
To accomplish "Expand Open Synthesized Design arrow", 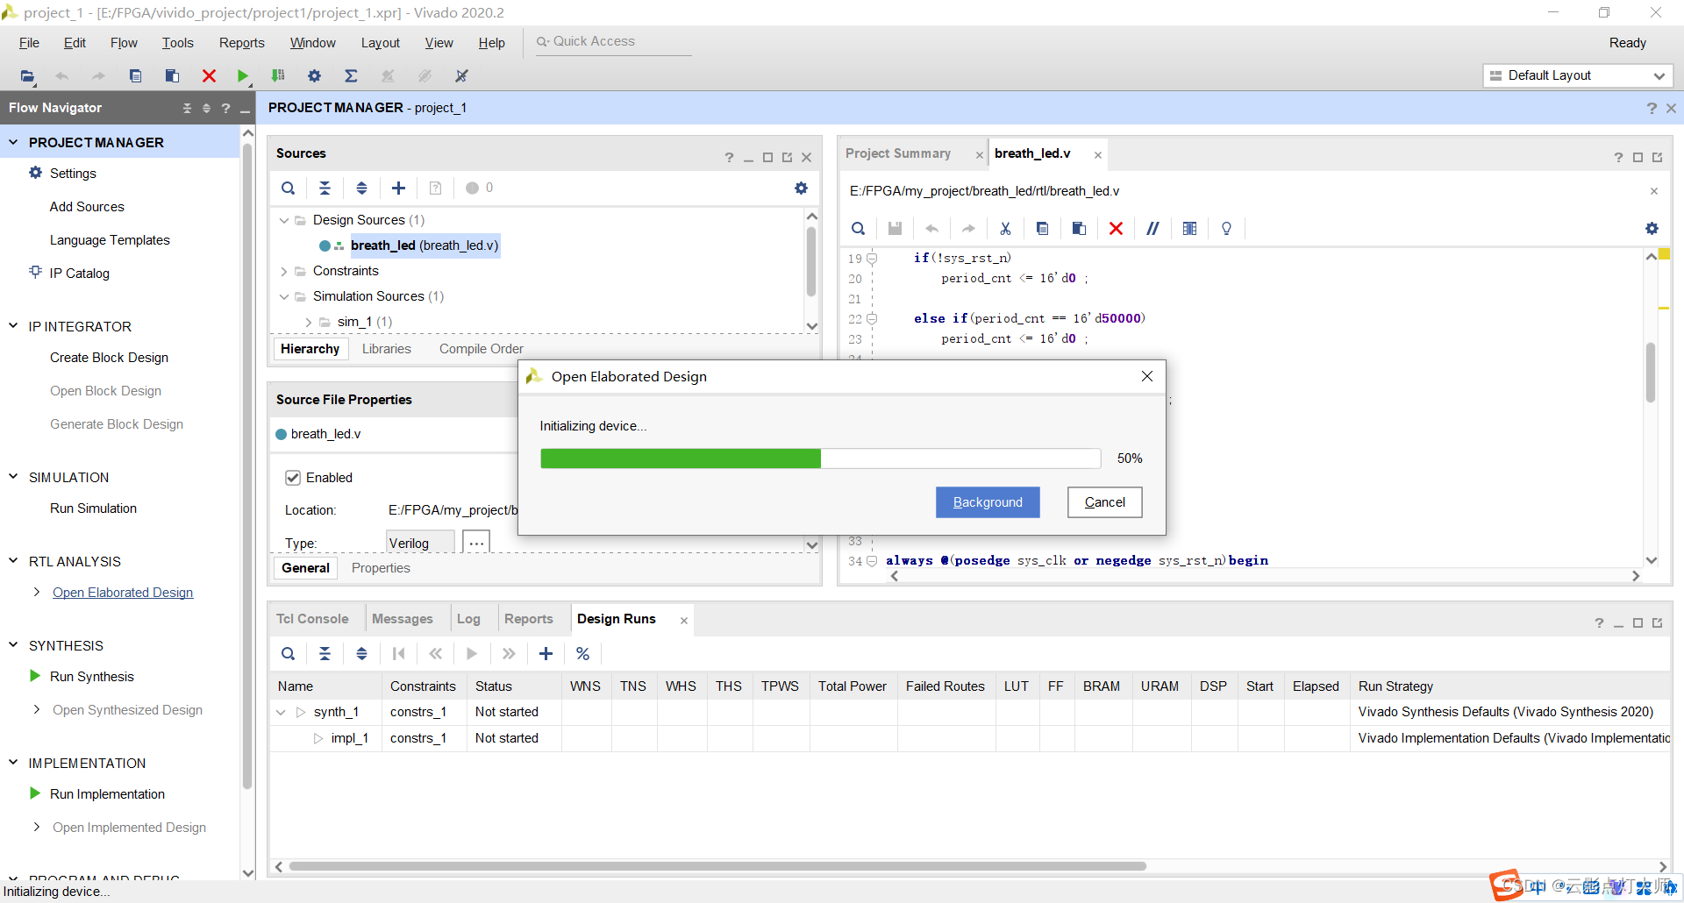I will pyautogui.click(x=36, y=709).
